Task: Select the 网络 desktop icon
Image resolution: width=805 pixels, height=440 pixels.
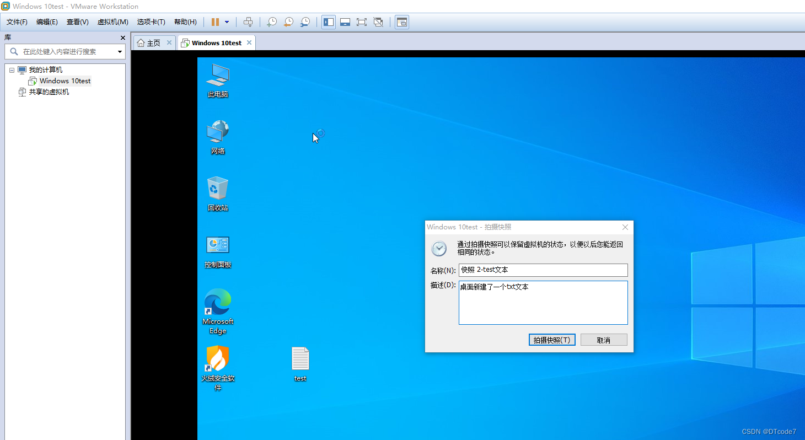Action: pos(218,137)
